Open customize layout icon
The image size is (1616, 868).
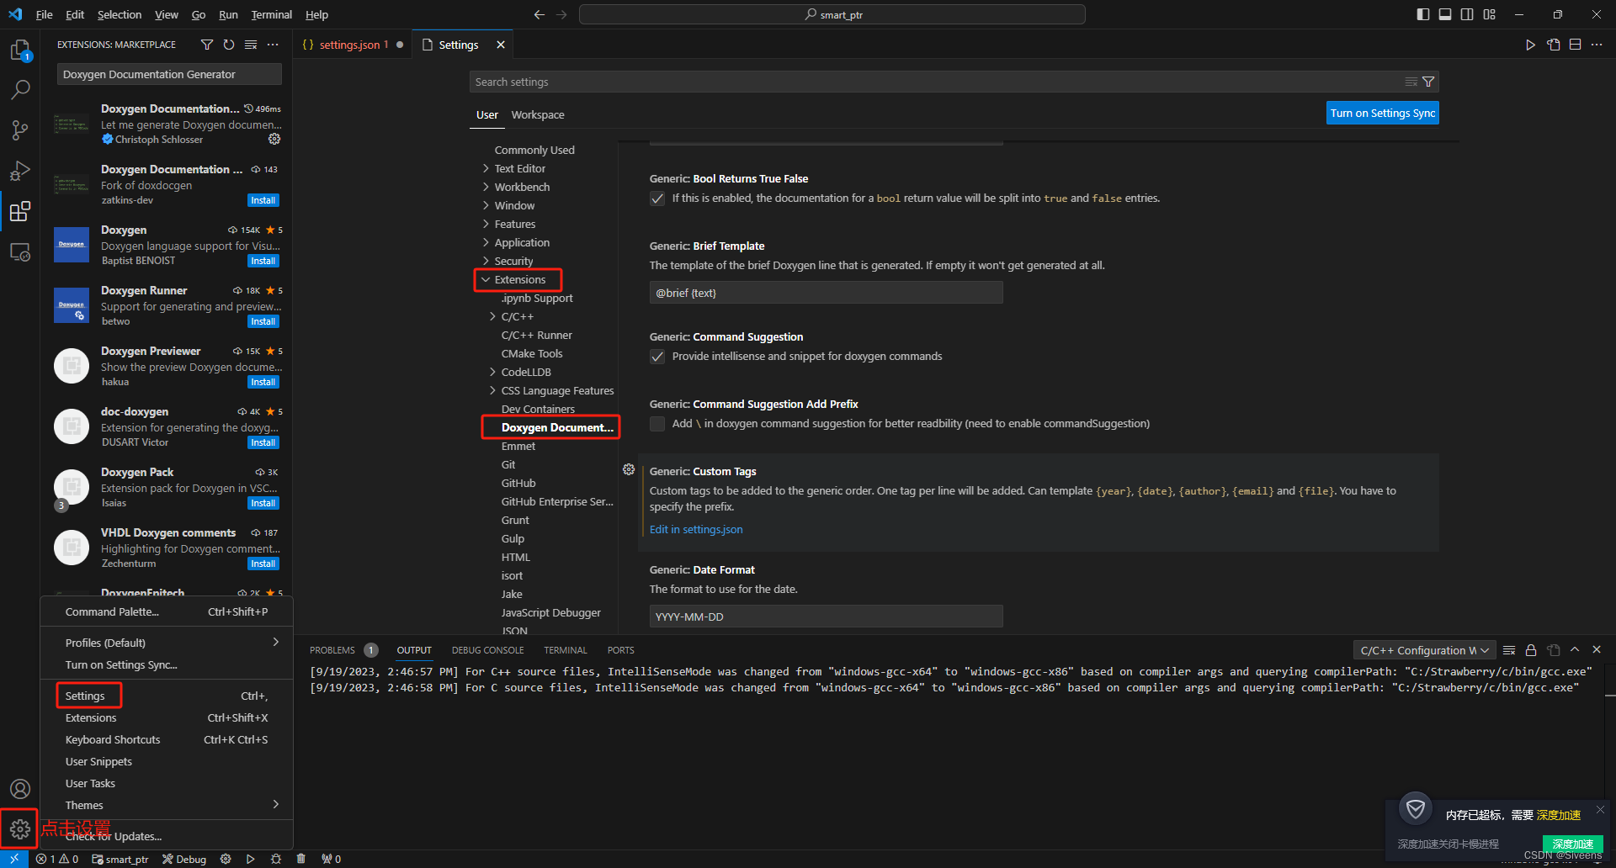(x=1490, y=14)
